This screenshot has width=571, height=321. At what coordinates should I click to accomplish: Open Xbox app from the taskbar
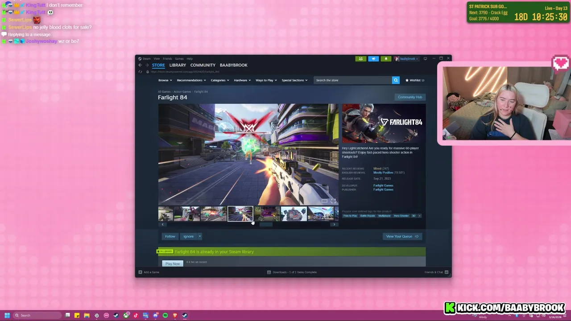[126, 315]
